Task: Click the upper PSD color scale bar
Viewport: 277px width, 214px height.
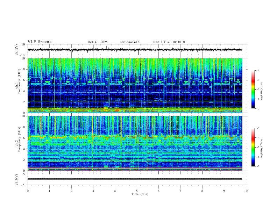Action: (x=253, y=90)
